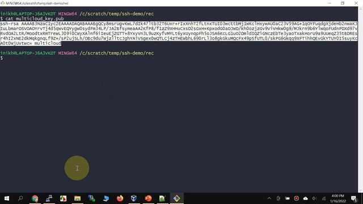Image resolution: width=363 pixels, height=204 pixels.
Task: Click the Git Bash title bar icon
Action: (3, 3)
